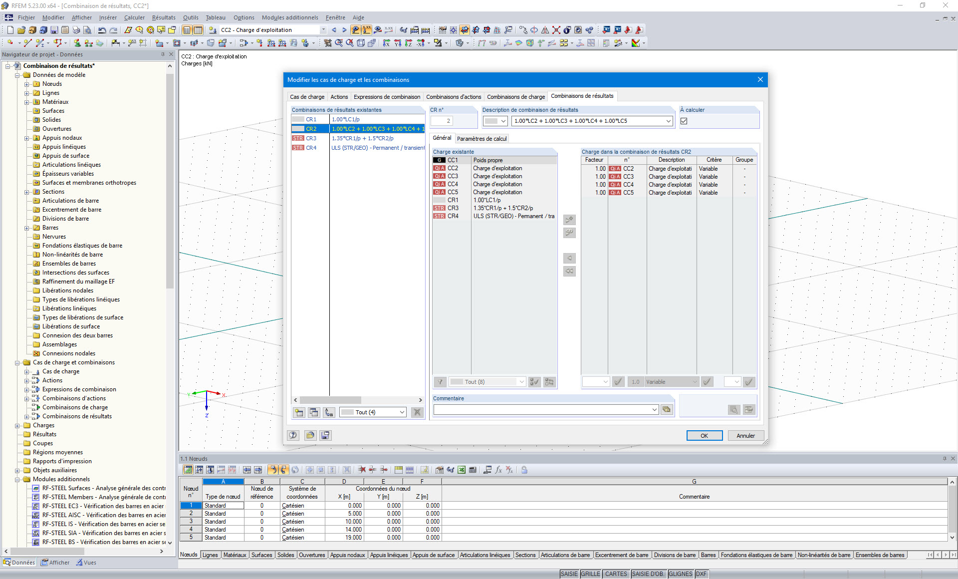Open the combination description dropdown

pos(668,121)
